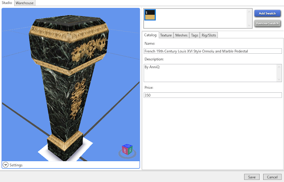Click the Remove Swatch button
The height and width of the screenshot is (182, 284).
coord(267,24)
